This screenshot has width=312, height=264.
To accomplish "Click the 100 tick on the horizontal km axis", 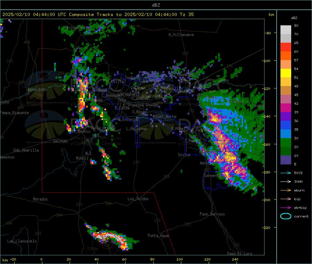I will [180, 259].
